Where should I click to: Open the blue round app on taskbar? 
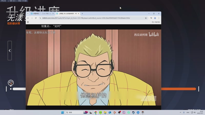[x=138, y=112]
